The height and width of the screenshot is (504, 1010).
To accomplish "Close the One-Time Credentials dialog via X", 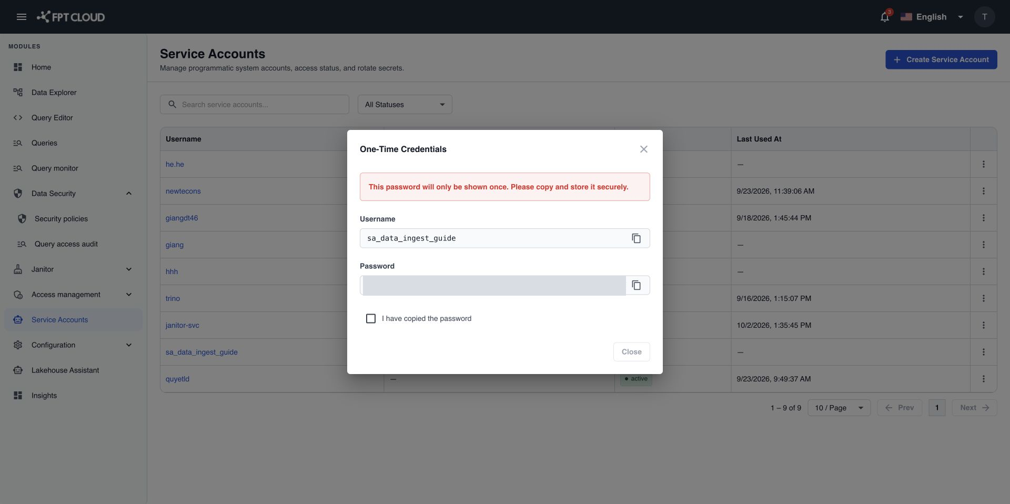I will tap(643, 149).
